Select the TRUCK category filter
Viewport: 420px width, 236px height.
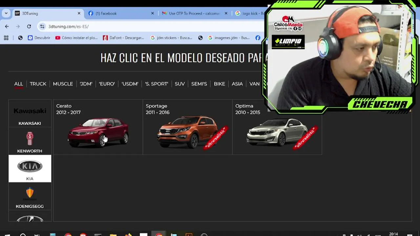(x=38, y=84)
